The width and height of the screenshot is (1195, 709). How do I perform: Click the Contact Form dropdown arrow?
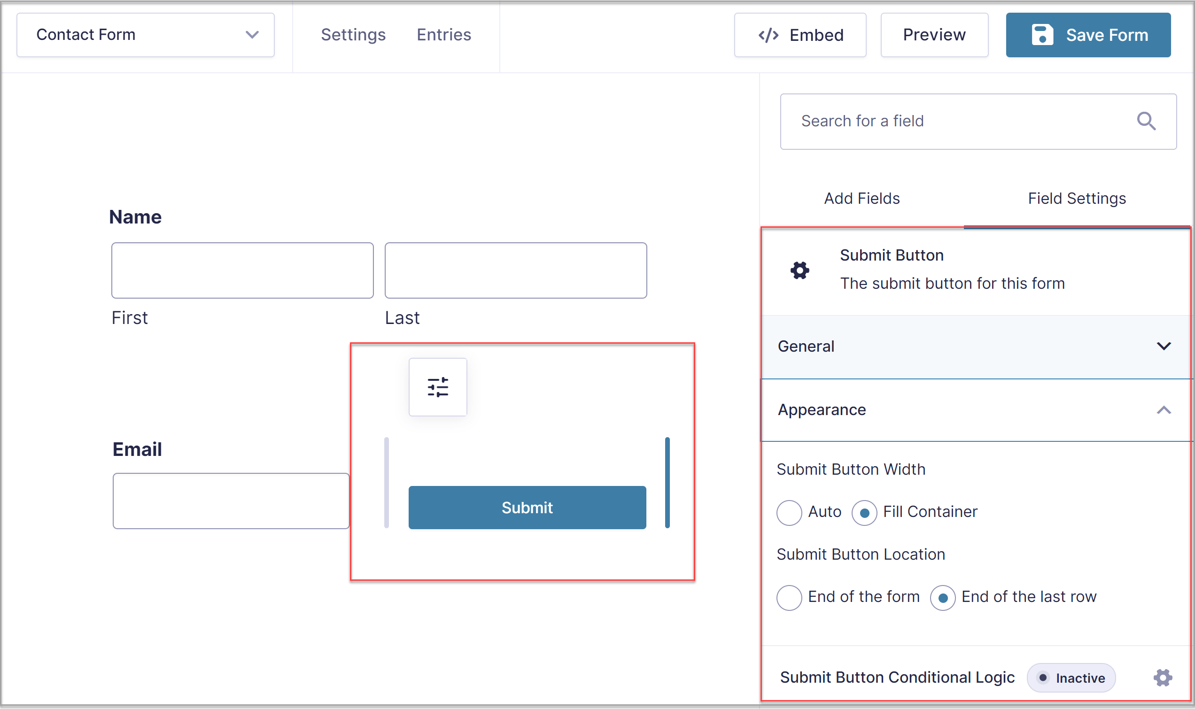point(251,34)
